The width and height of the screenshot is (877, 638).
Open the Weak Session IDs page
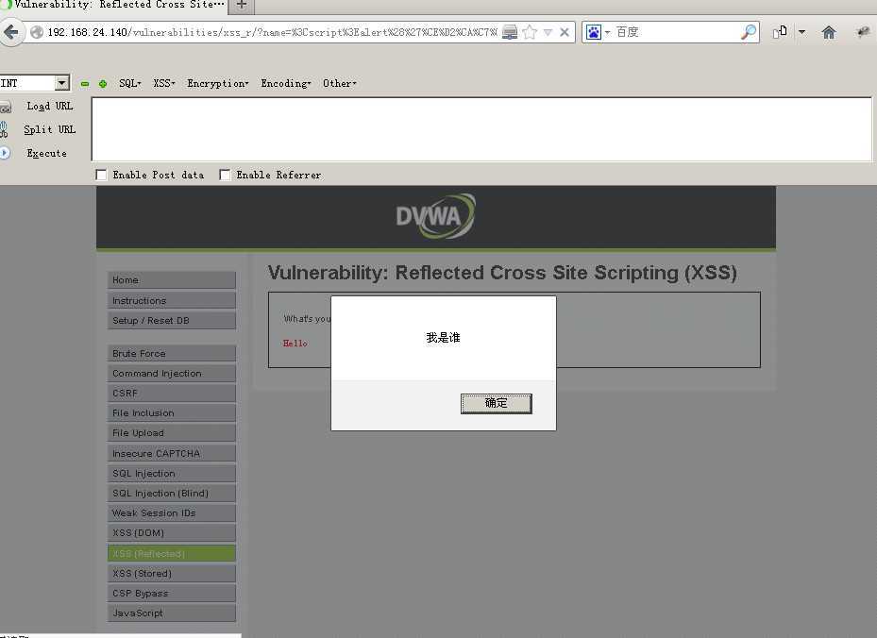coord(171,513)
